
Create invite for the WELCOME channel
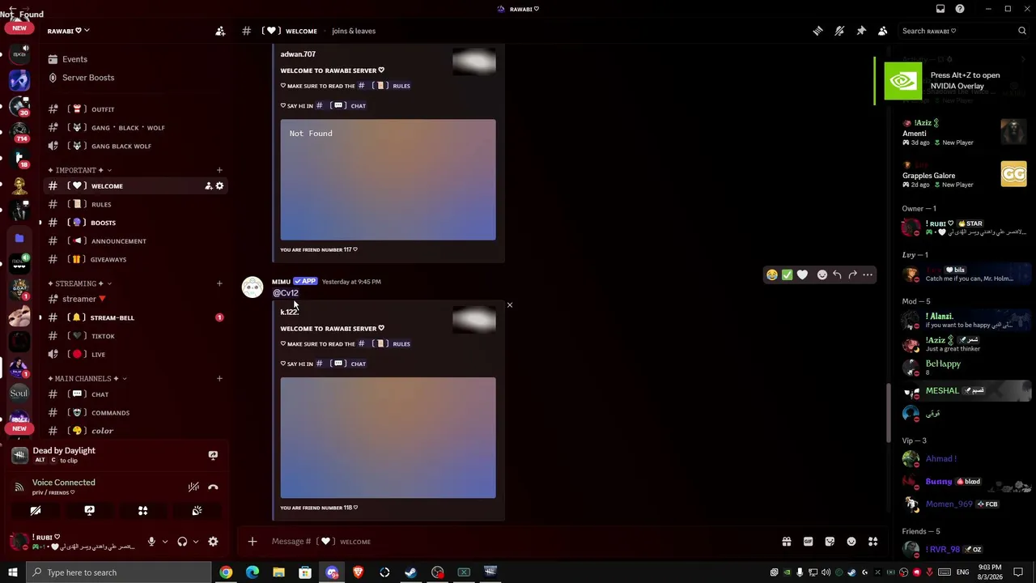pyautogui.click(x=208, y=186)
